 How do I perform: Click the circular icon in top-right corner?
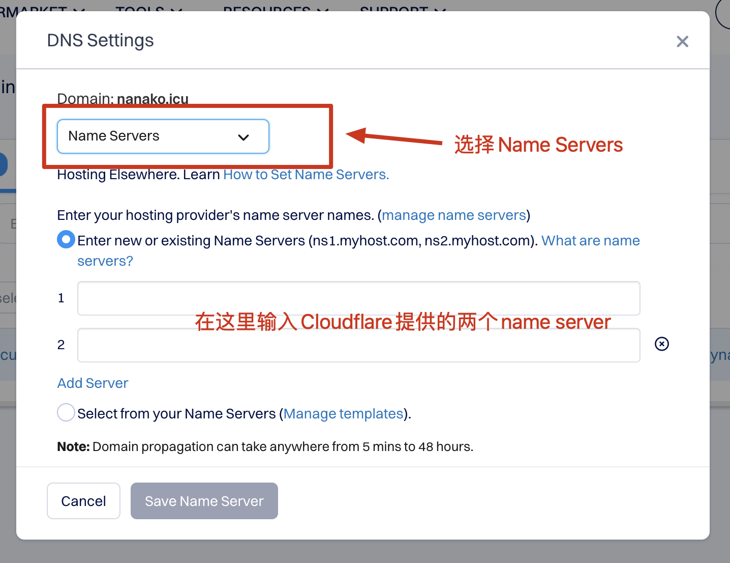coord(724,13)
